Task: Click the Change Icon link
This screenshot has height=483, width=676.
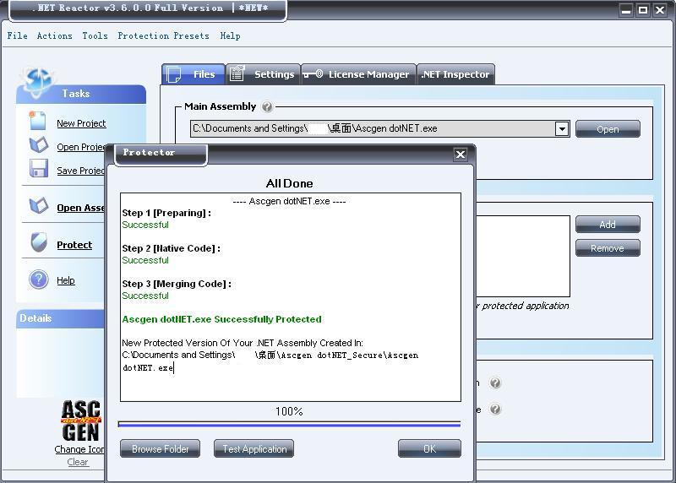Action: coord(79,449)
